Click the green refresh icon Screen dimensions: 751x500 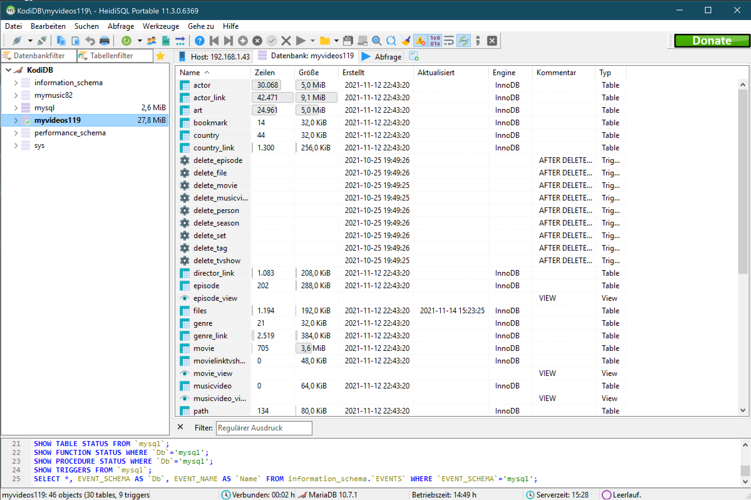(x=126, y=41)
